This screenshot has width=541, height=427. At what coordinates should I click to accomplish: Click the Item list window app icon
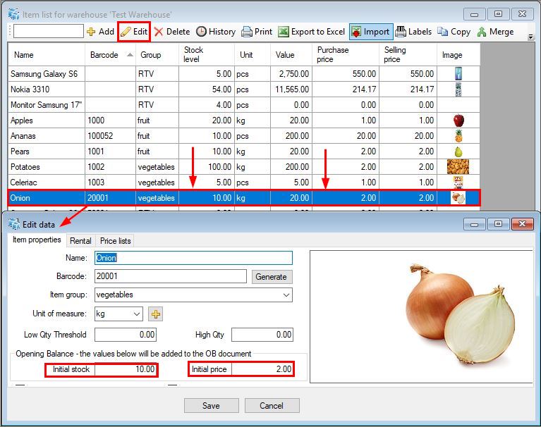click(x=14, y=14)
